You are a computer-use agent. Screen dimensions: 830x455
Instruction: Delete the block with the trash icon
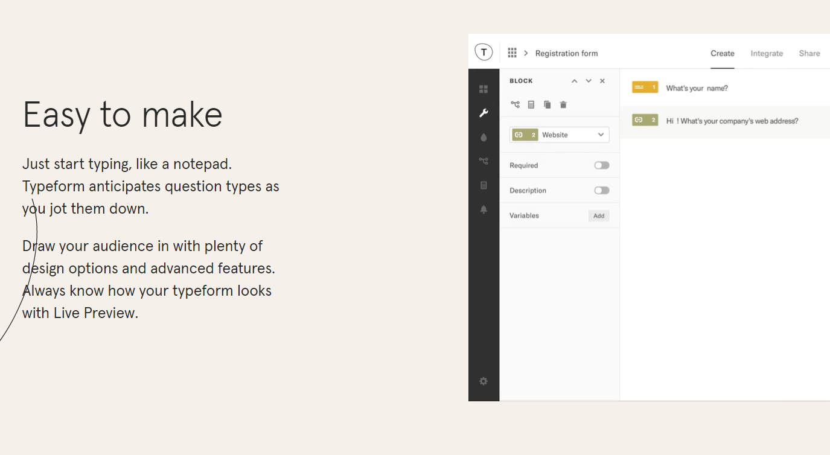coord(563,104)
